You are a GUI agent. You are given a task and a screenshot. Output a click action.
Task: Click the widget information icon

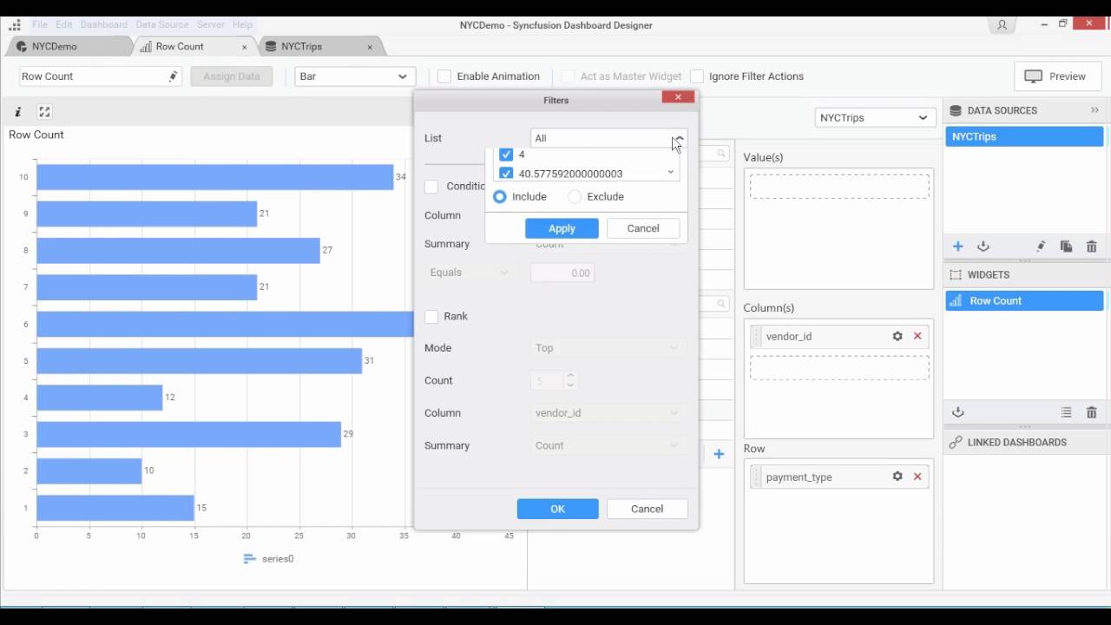pos(17,111)
